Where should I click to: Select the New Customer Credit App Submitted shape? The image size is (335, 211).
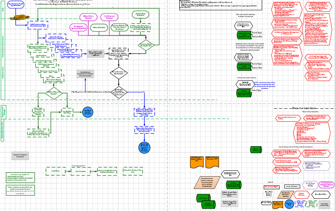click(16, 5)
